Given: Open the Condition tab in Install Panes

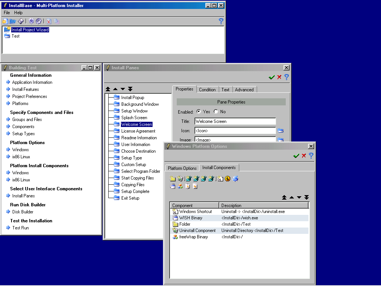Looking at the screenshot, I should point(207,90).
